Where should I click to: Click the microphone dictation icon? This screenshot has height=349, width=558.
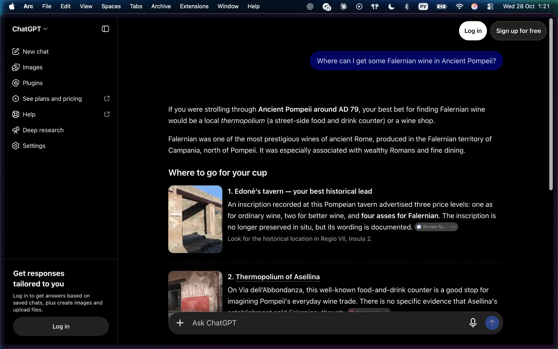473,323
